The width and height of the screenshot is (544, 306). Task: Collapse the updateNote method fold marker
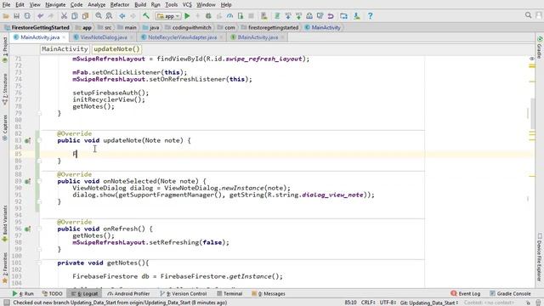coord(39,140)
